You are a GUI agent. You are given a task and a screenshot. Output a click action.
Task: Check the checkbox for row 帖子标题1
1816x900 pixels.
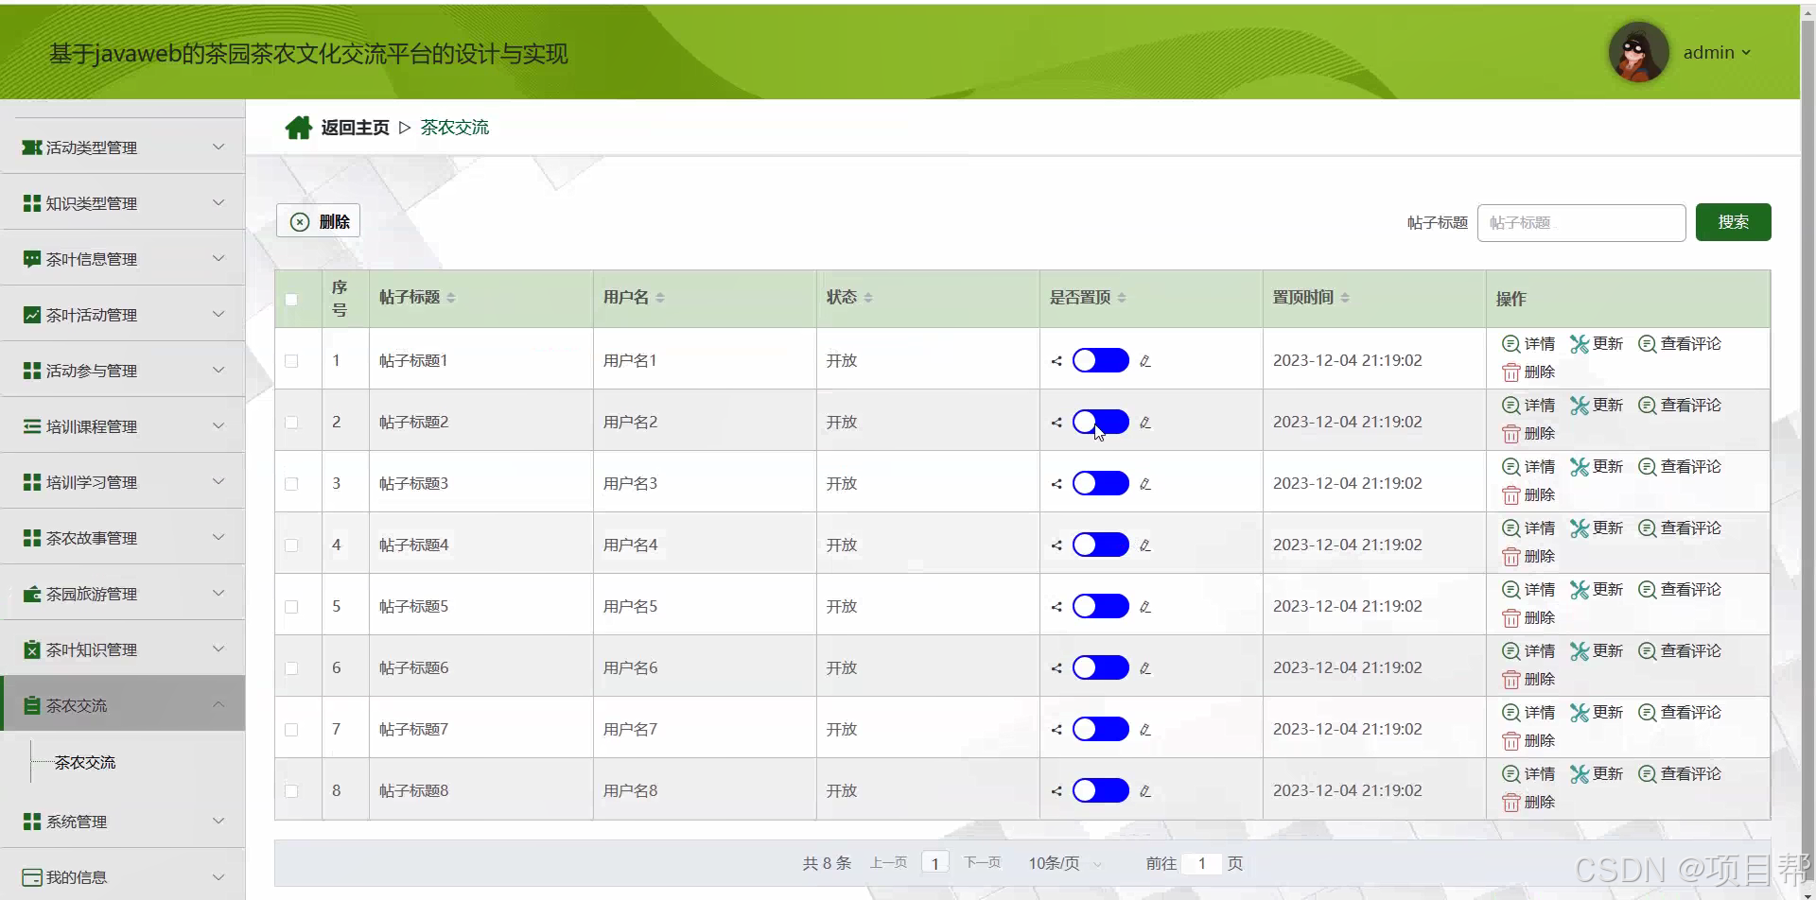(291, 361)
